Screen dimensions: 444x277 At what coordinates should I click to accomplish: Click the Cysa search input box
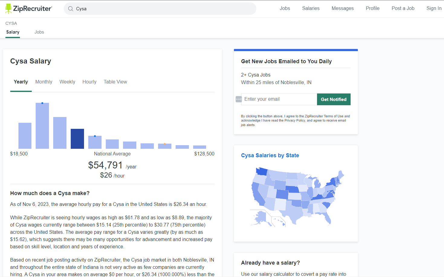pos(163,9)
